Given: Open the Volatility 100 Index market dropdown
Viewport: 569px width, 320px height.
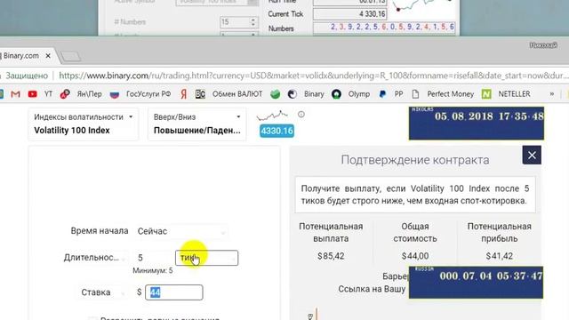Looking at the screenshot, I should (x=83, y=124).
